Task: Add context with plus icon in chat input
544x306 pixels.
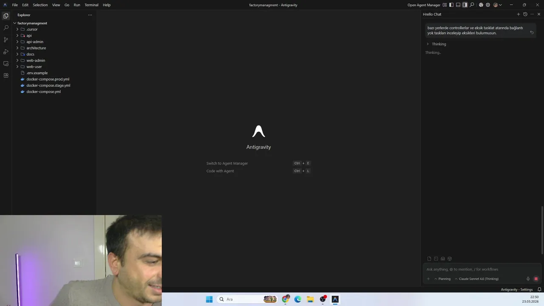Action: tap(428, 279)
